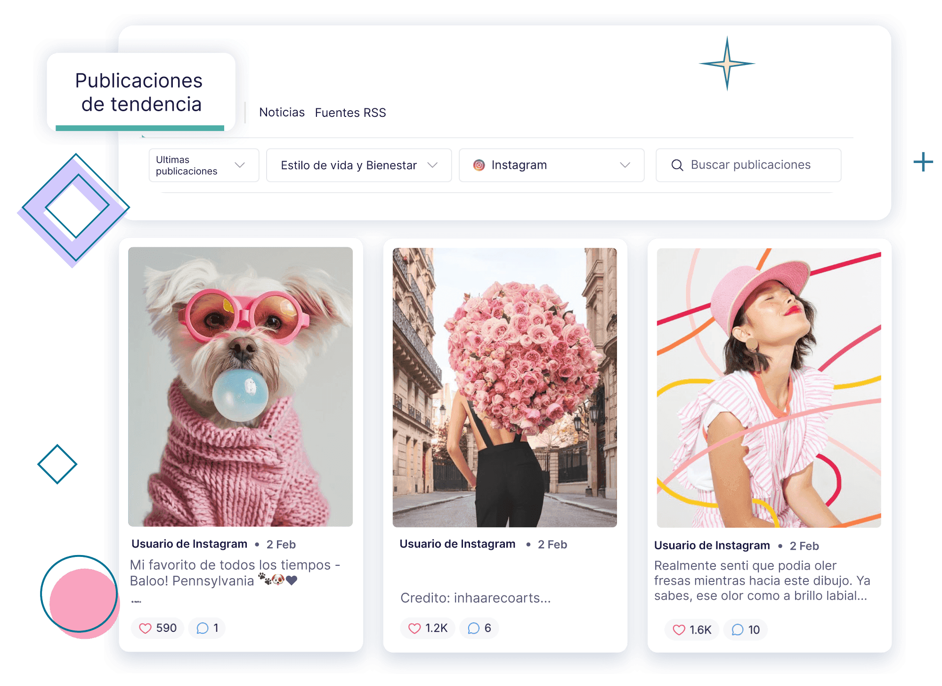
Task: Click the comment bubble icon showing 6
Action: (x=473, y=628)
